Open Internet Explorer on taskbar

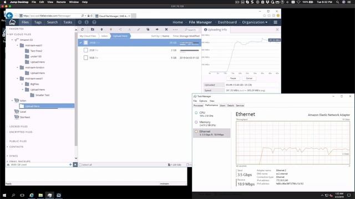tap(32, 195)
